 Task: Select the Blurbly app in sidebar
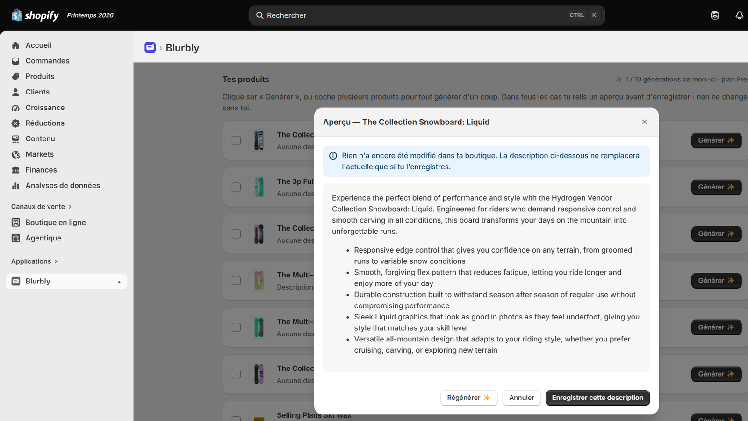pyautogui.click(x=66, y=281)
